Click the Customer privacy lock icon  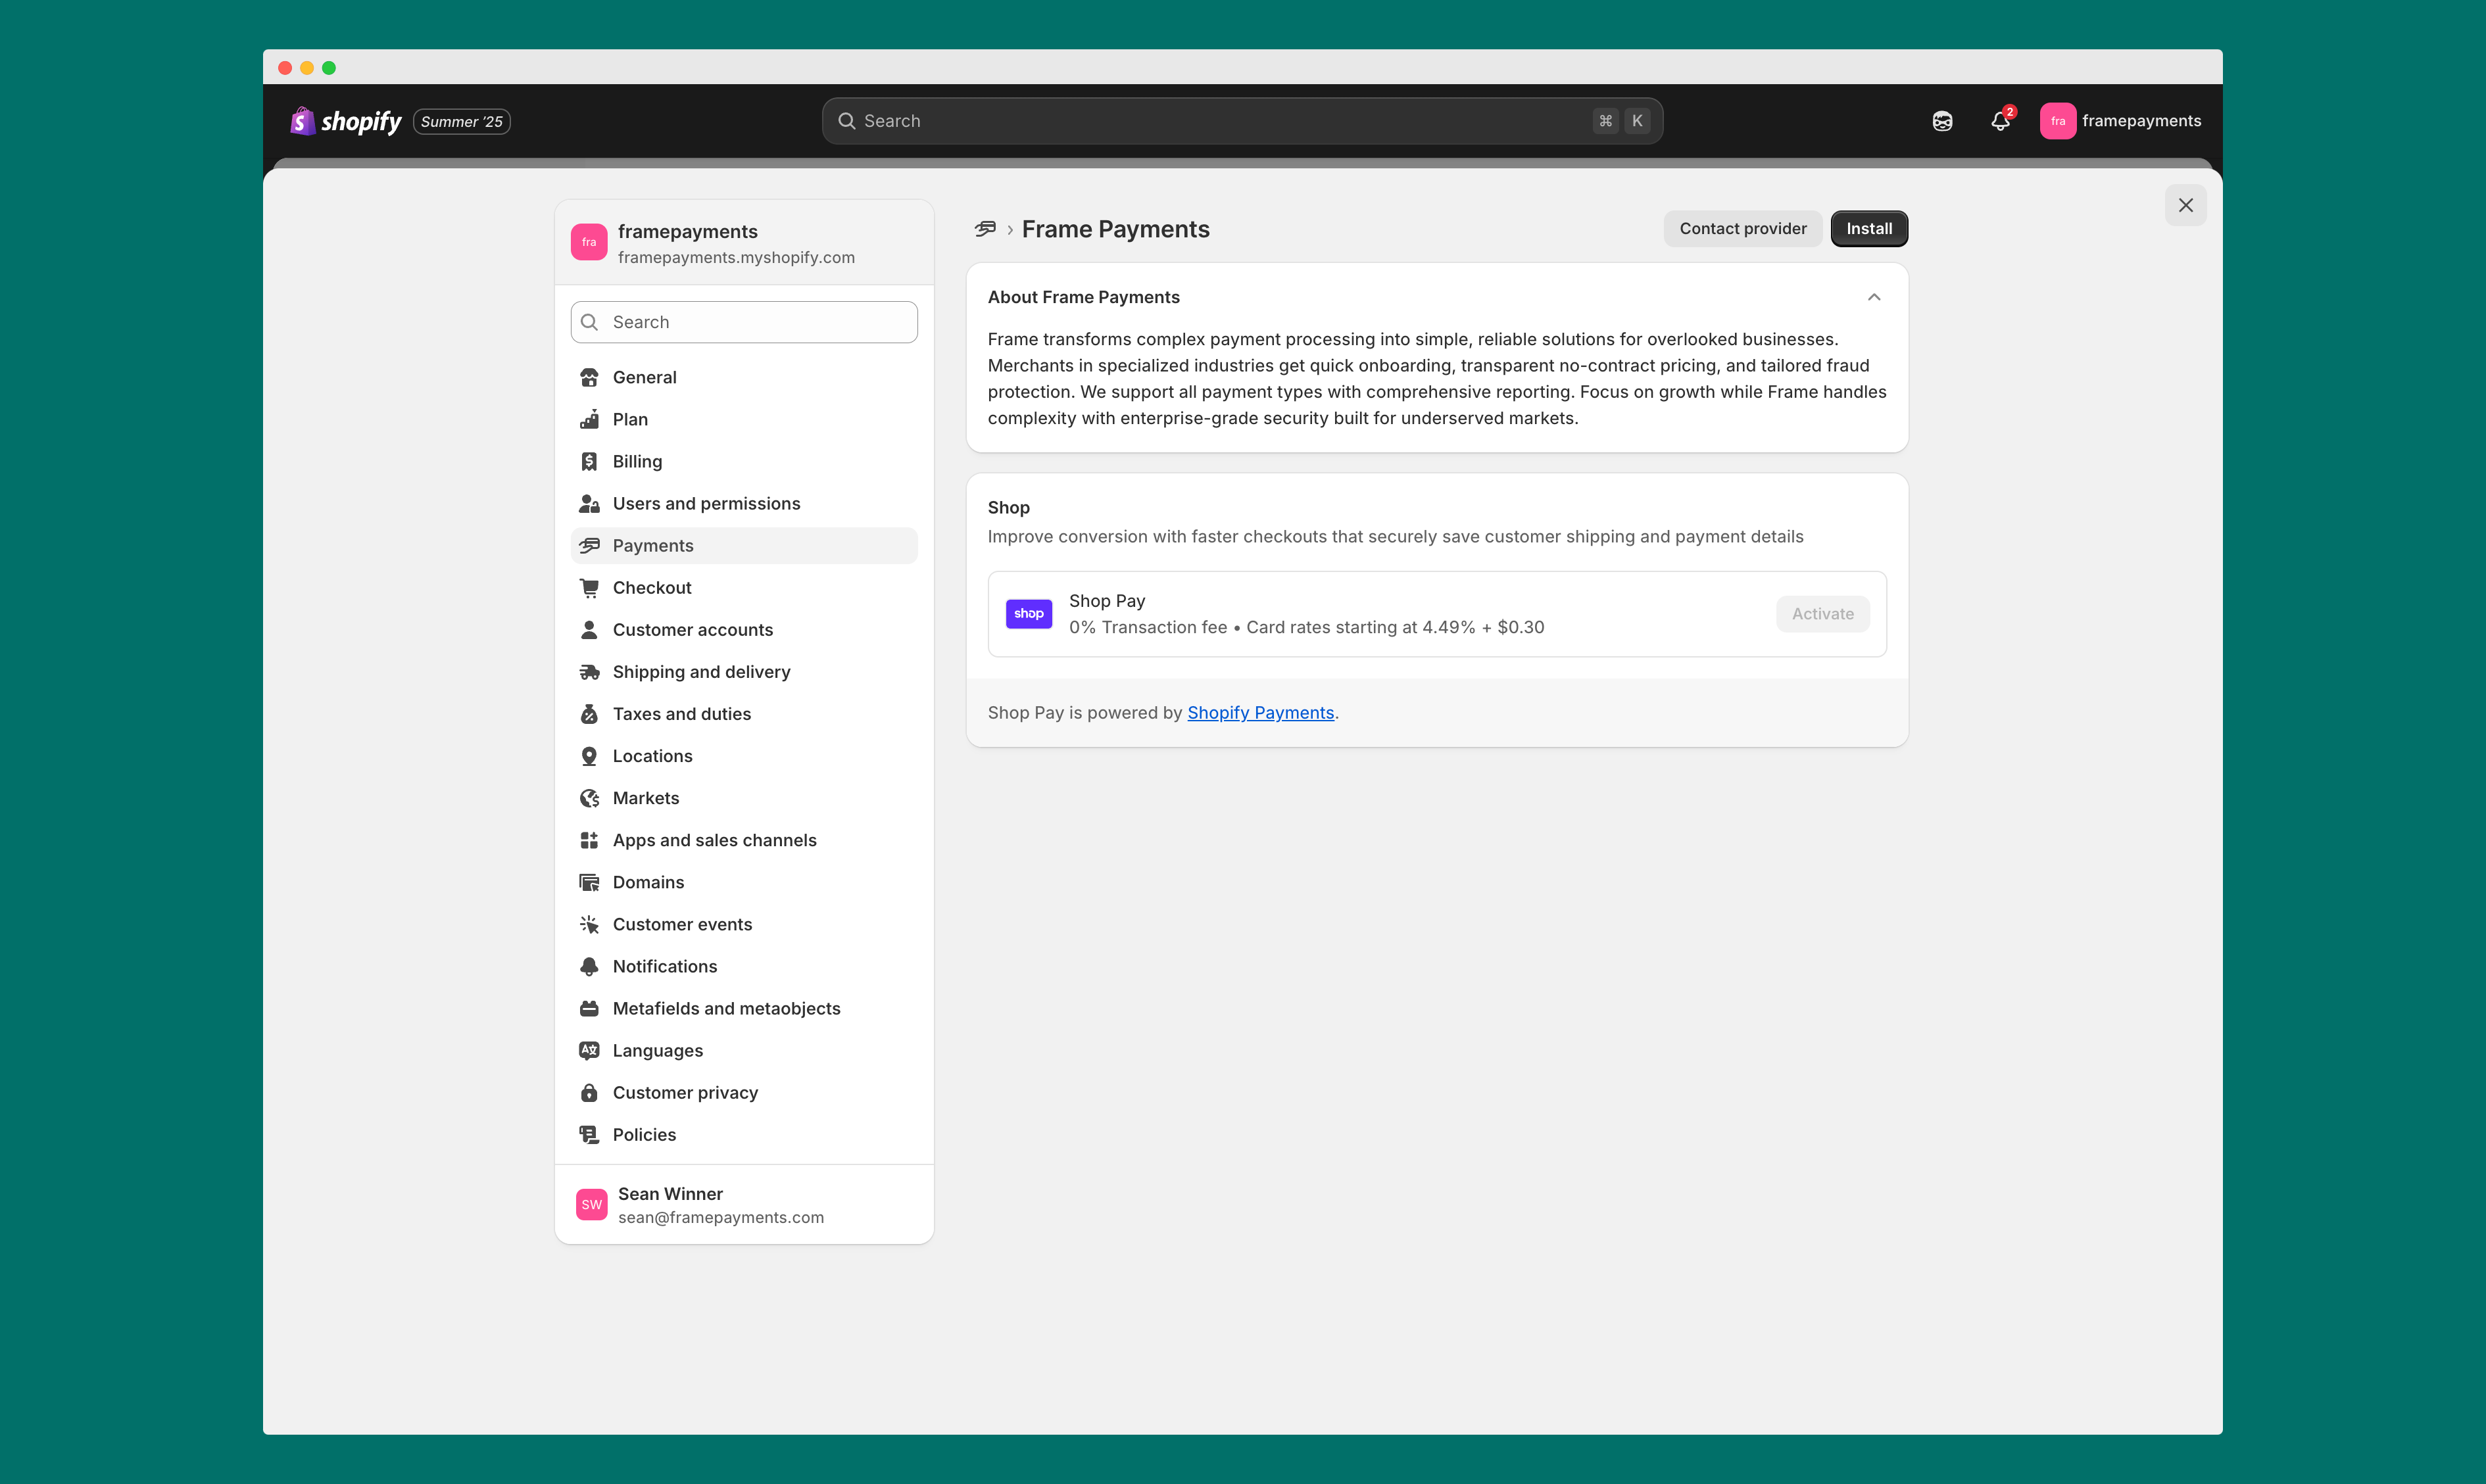589,1092
